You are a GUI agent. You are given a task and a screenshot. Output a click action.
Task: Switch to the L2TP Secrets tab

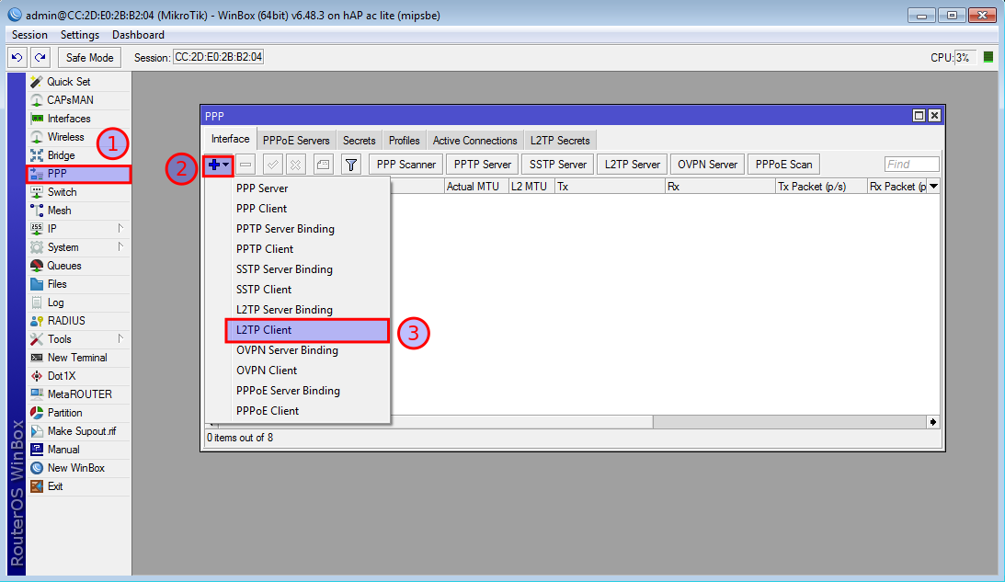click(560, 141)
